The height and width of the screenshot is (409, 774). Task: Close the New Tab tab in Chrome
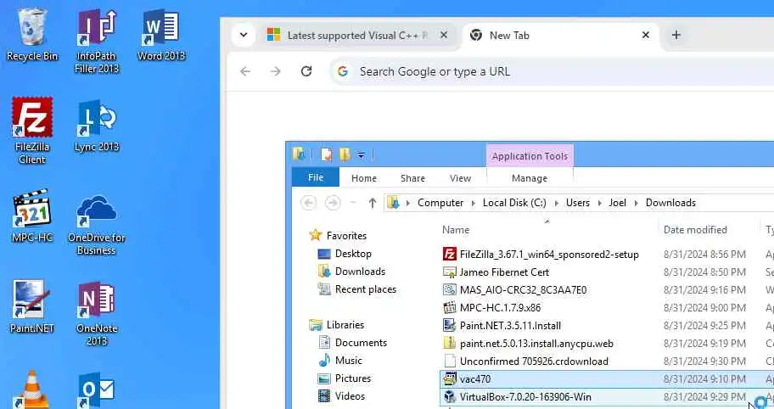(646, 35)
